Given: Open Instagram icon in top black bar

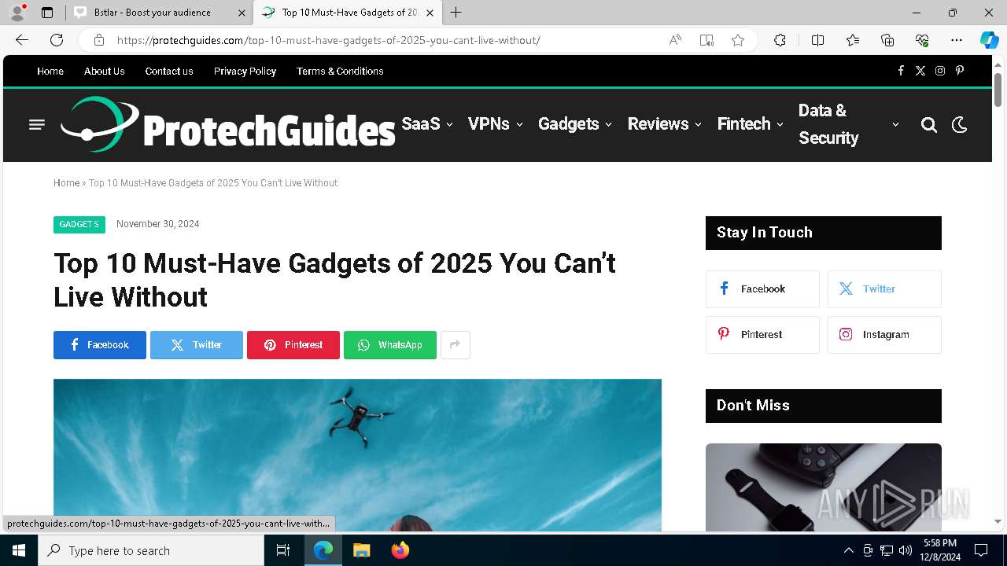Looking at the screenshot, I should pyautogui.click(x=940, y=71).
